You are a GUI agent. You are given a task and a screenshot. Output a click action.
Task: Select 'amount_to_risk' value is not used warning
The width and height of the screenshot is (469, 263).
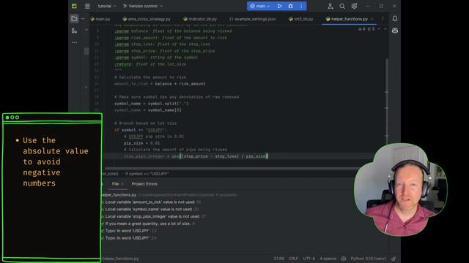(x=151, y=202)
